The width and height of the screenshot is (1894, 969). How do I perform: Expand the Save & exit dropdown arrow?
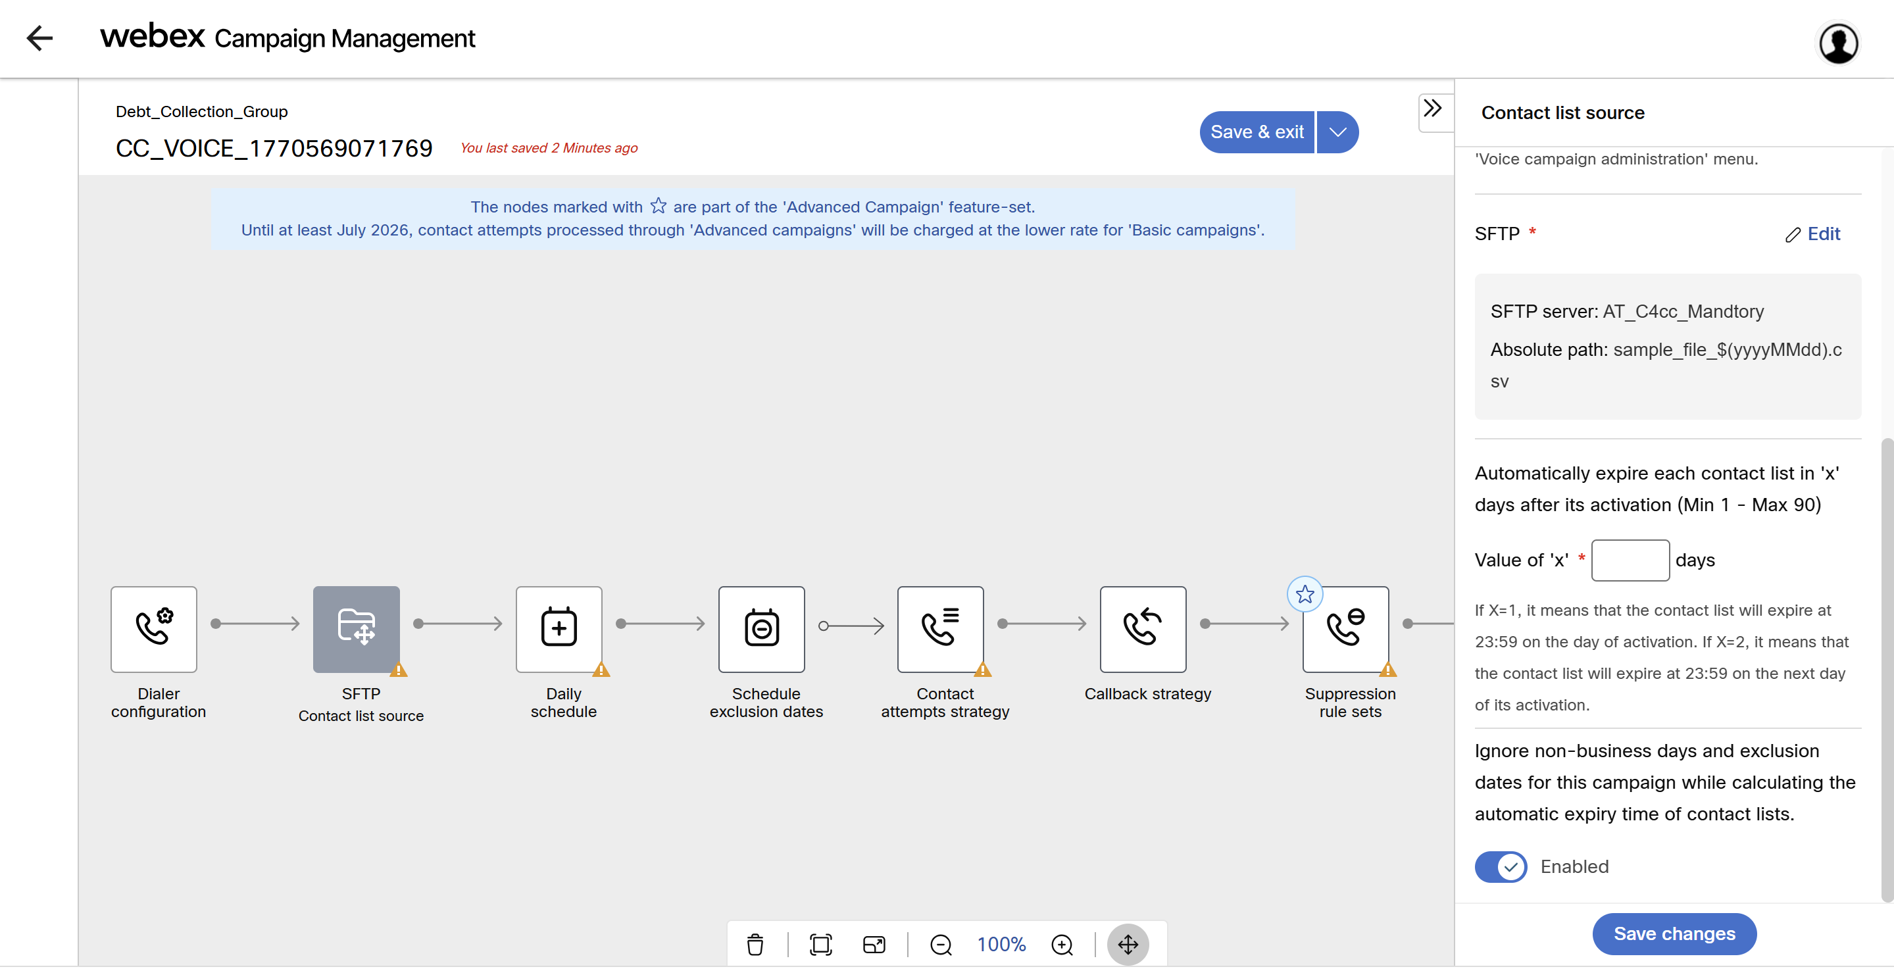(x=1337, y=132)
